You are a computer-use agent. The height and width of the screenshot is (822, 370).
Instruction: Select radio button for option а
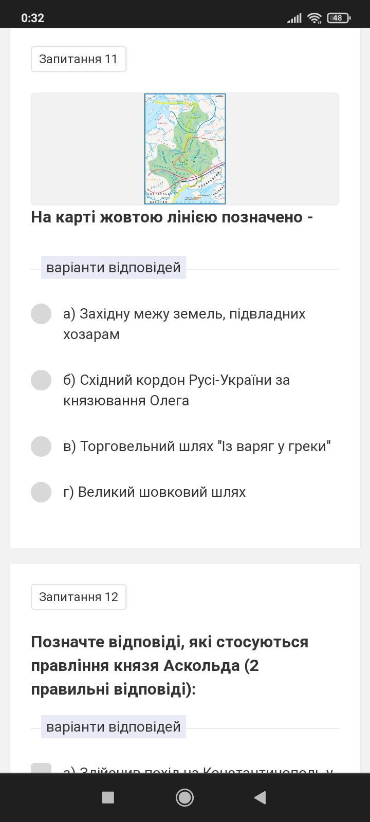click(41, 314)
